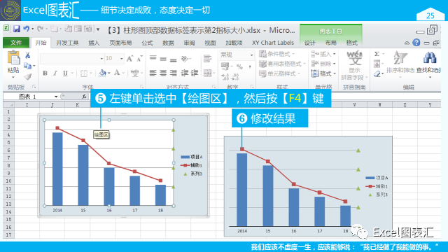Click the green 文件 button
448x252 pixels.
pyautogui.click(x=16, y=43)
